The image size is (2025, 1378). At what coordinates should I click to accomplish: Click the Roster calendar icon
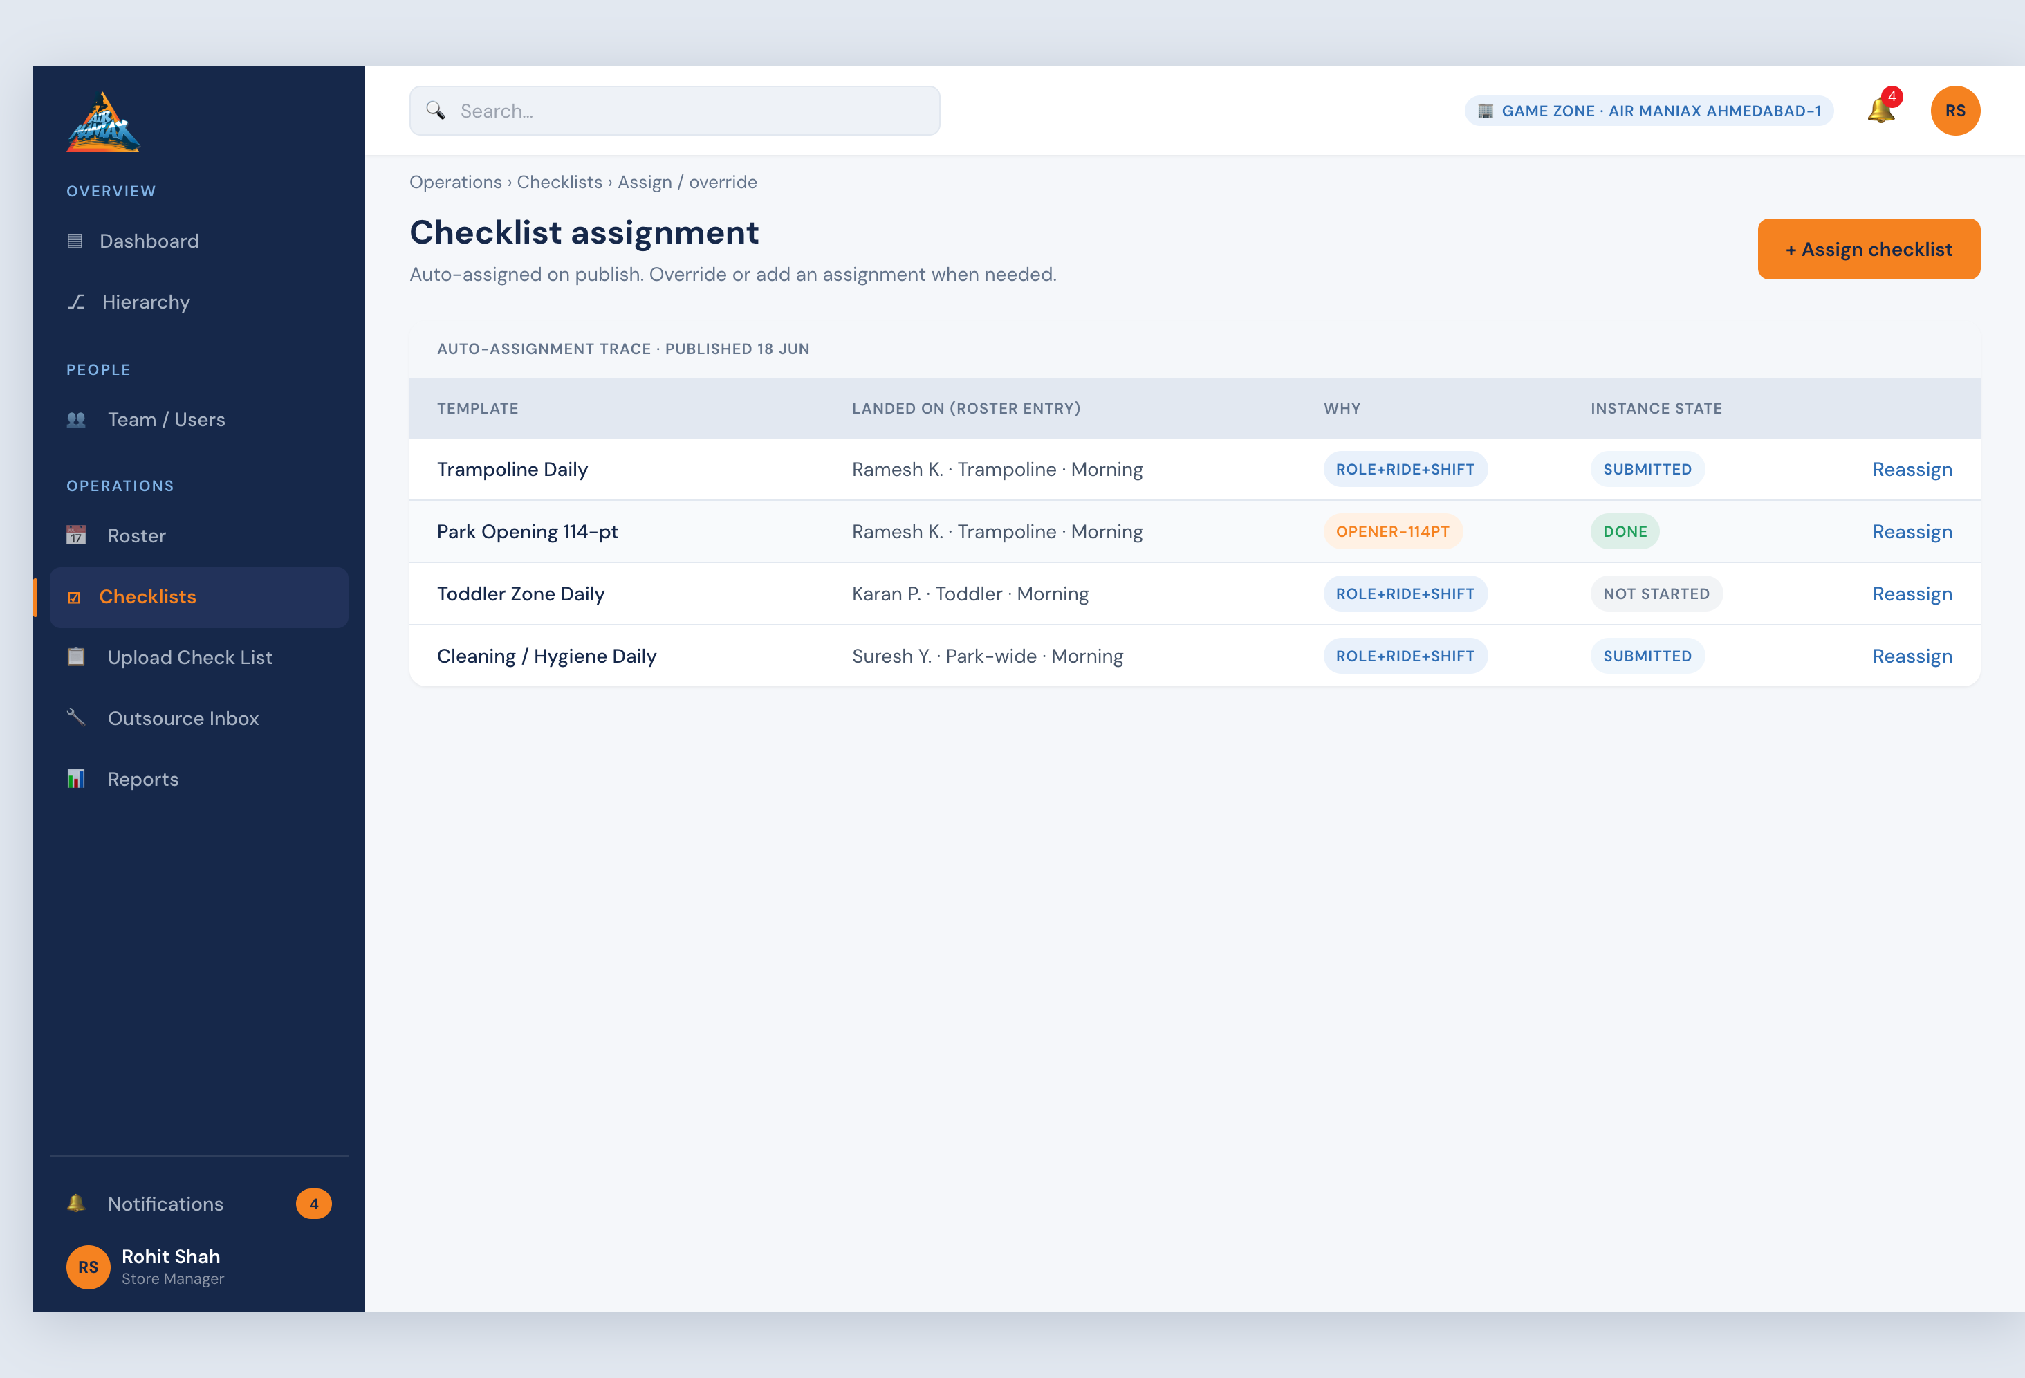click(77, 535)
